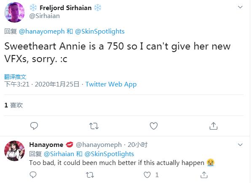This screenshot has height=183, width=251.
Task: Share Hanayome's reply tweet
Action: [x=204, y=175]
